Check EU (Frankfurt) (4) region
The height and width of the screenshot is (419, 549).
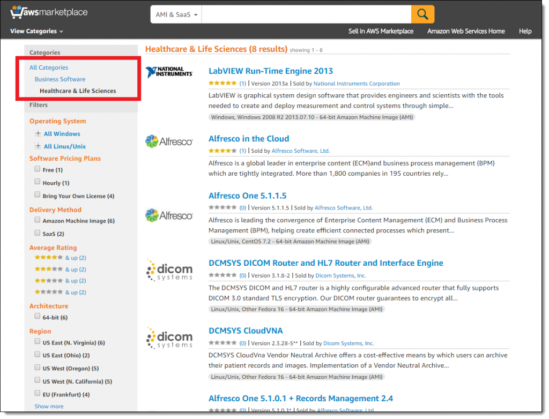pyautogui.click(x=38, y=393)
